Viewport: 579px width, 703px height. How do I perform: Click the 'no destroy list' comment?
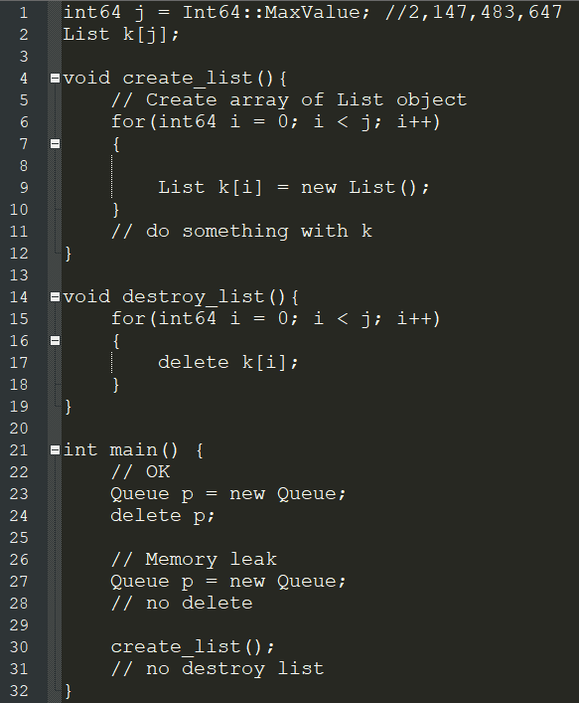235,669
